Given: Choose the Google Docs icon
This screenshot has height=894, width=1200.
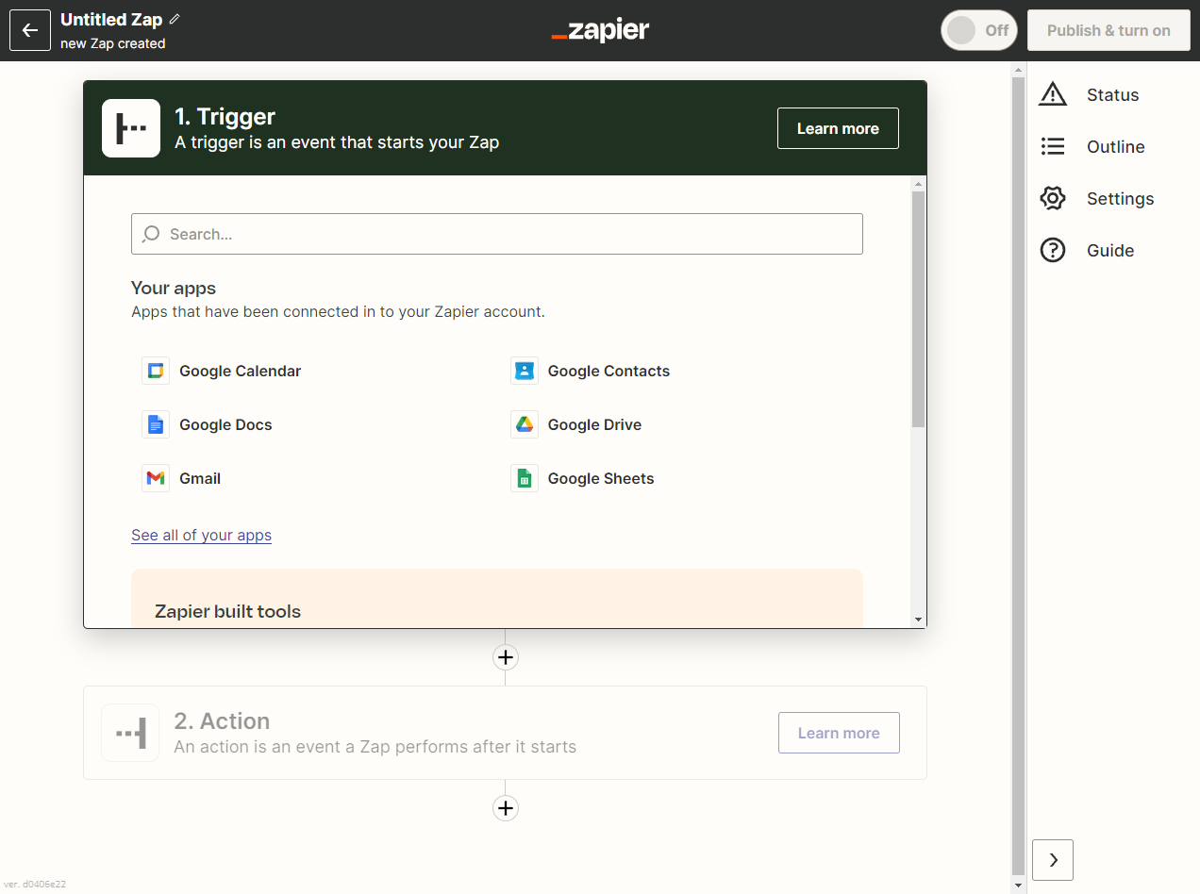Looking at the screenshot, I should (156, 424).
